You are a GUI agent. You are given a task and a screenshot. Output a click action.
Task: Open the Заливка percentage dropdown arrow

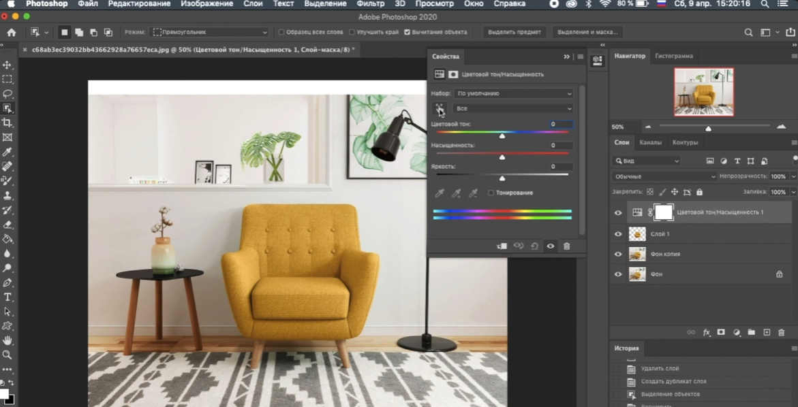pyautogui.click(x=793, y=192)
